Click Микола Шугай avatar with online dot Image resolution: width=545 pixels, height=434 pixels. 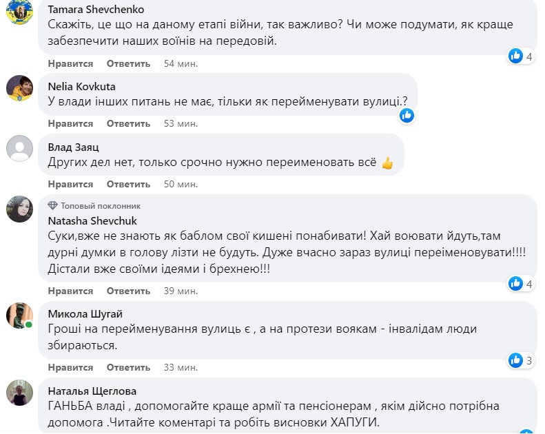(19, 316)
